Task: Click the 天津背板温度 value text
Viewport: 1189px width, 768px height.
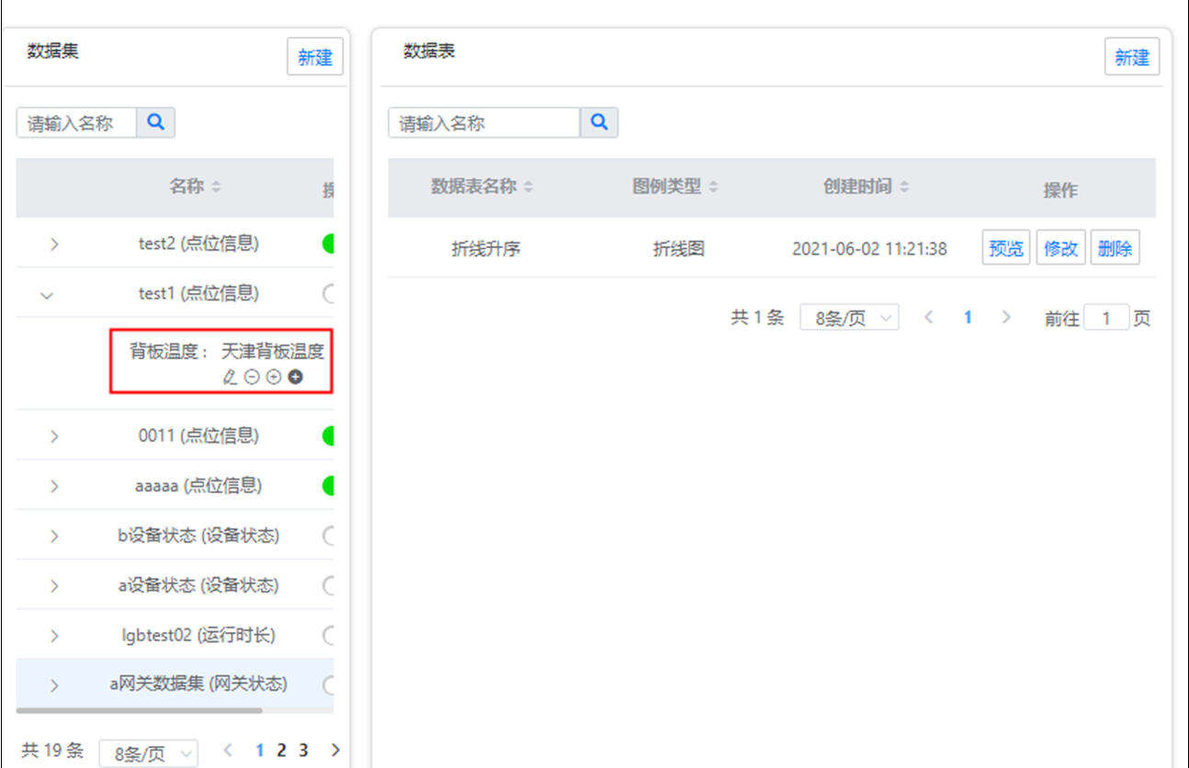Action: coord(273,351)
